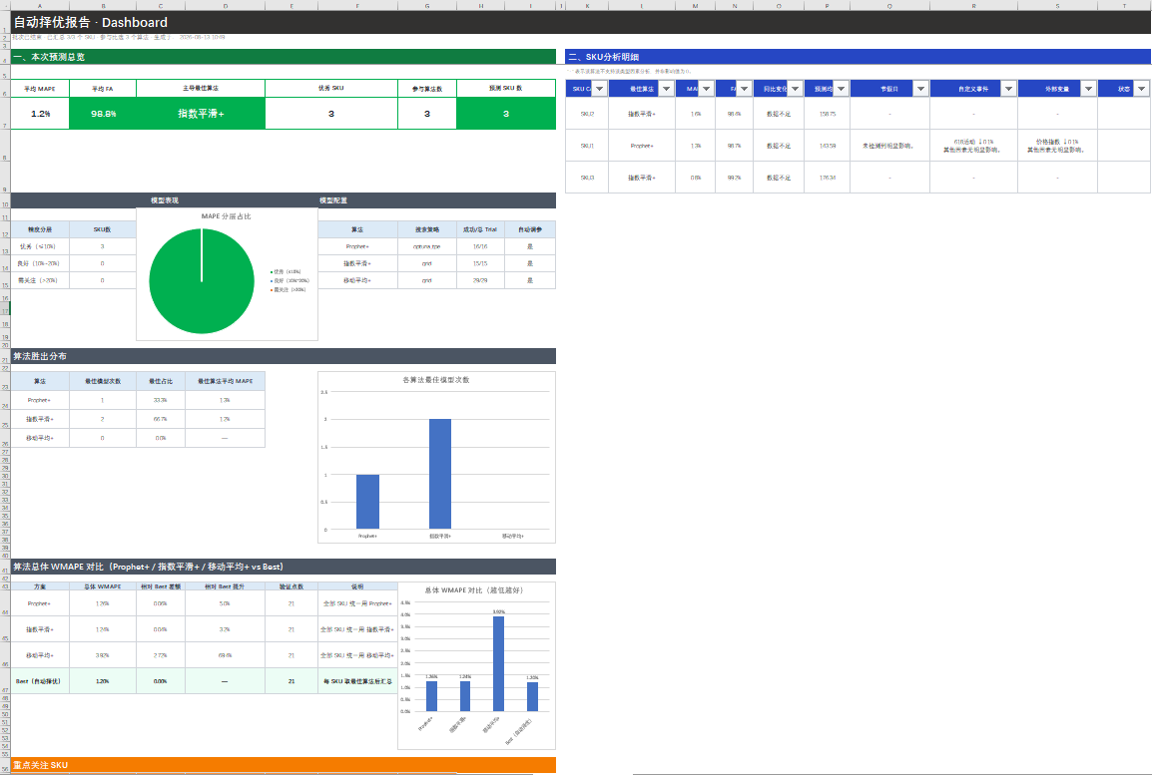Click the 自动调参 header cell
This screenshot has height=775, width=1152.
pos(530,229)
